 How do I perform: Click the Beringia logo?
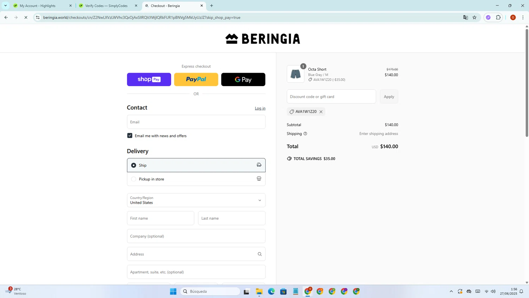(x=263, y=38)
